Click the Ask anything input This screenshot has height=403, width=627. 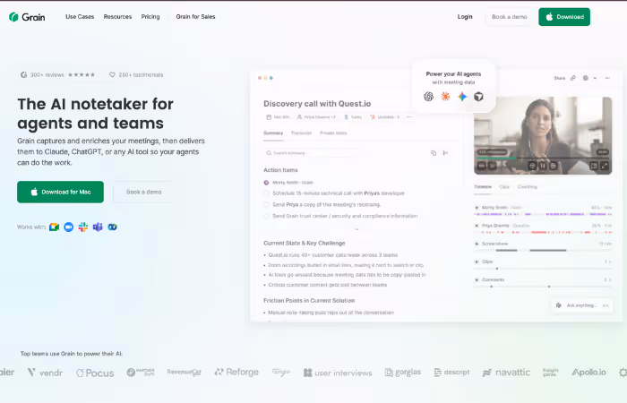click(x=582, y=305)
